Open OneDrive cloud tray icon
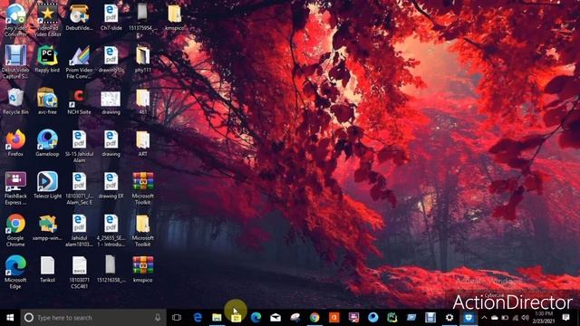 point(495,318)
